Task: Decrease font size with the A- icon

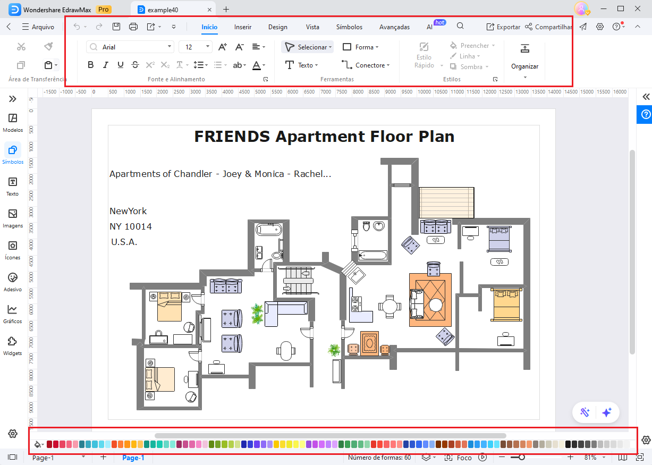Action: (x=240, y=47)
